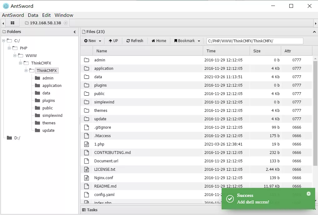Viewport: 318px width, 215px height.
Task: Collapse the Folders panel
Action: coord(75,32)
